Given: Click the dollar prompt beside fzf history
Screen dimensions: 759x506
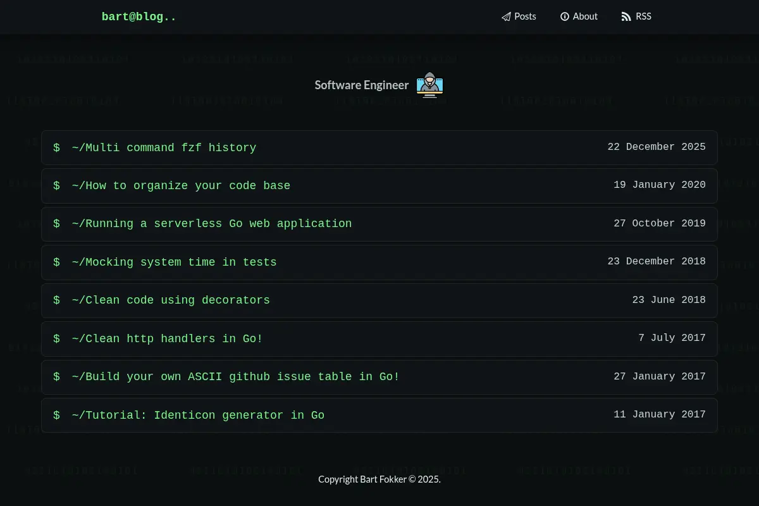Looking at the screenshot, I should click(x=56, y=148).
